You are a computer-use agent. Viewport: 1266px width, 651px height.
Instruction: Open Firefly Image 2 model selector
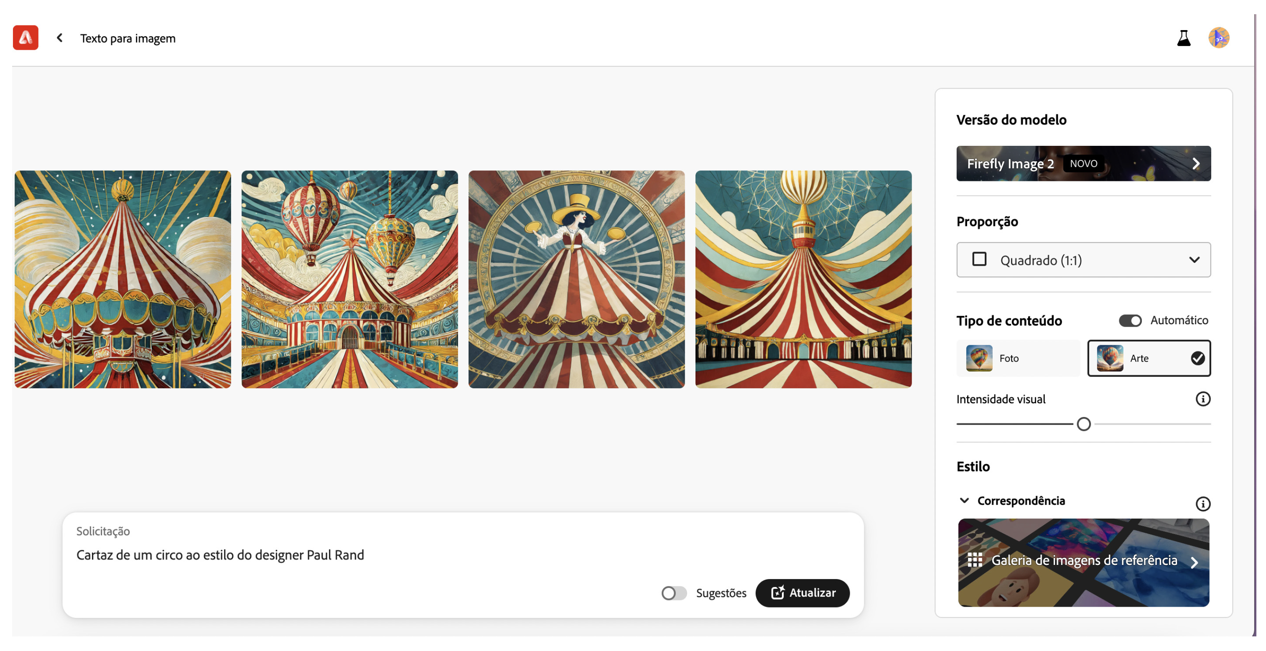coord(1083,164)
